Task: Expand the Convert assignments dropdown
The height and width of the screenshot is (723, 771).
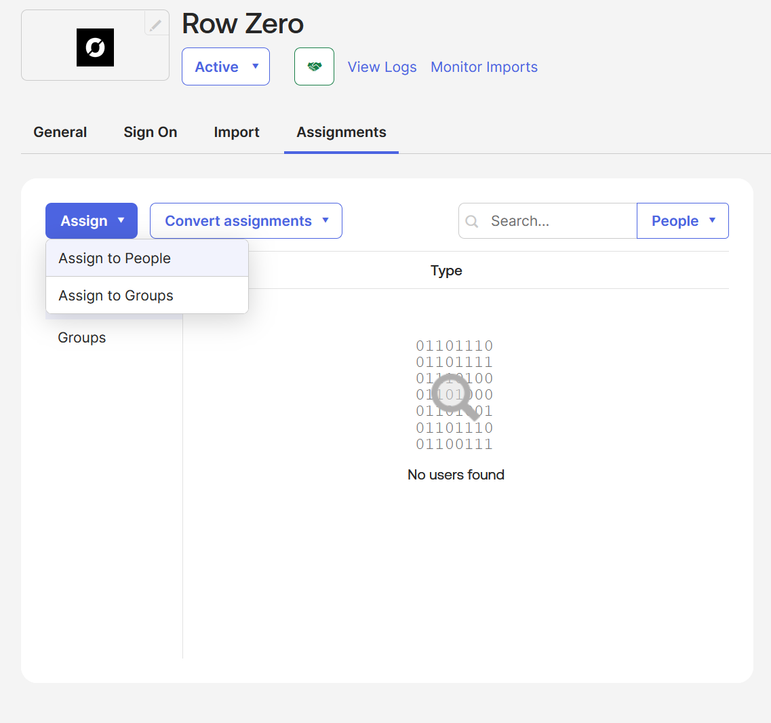Action: tap(245, 221)
